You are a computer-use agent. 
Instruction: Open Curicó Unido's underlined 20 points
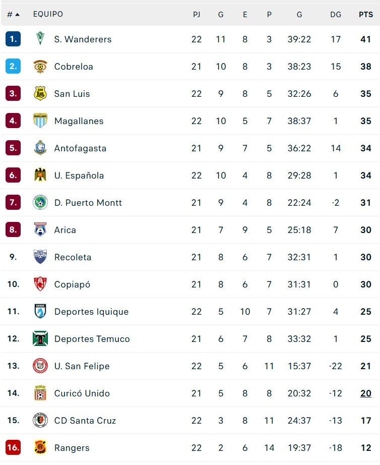point(366,393)
